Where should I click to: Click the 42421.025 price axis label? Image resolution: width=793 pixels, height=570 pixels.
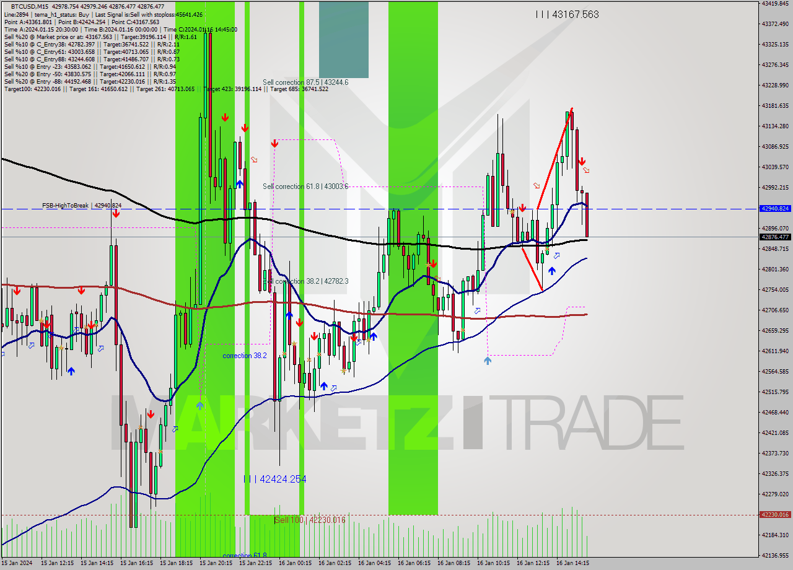pyautogui.click(x=775, y=432)
